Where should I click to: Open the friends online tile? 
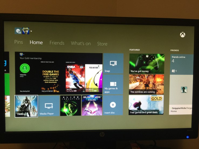point(182,64)
